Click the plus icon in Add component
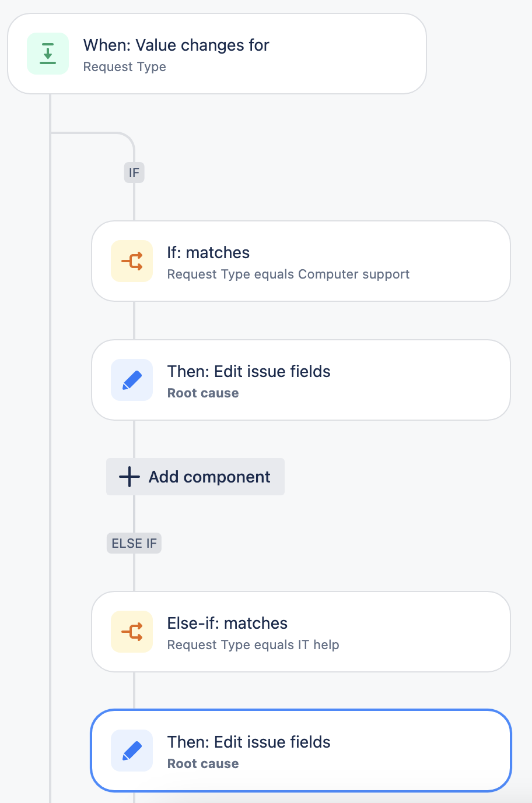Image resolution: width=532 pixels, height=803 pixels. click(x=128, y=477)
